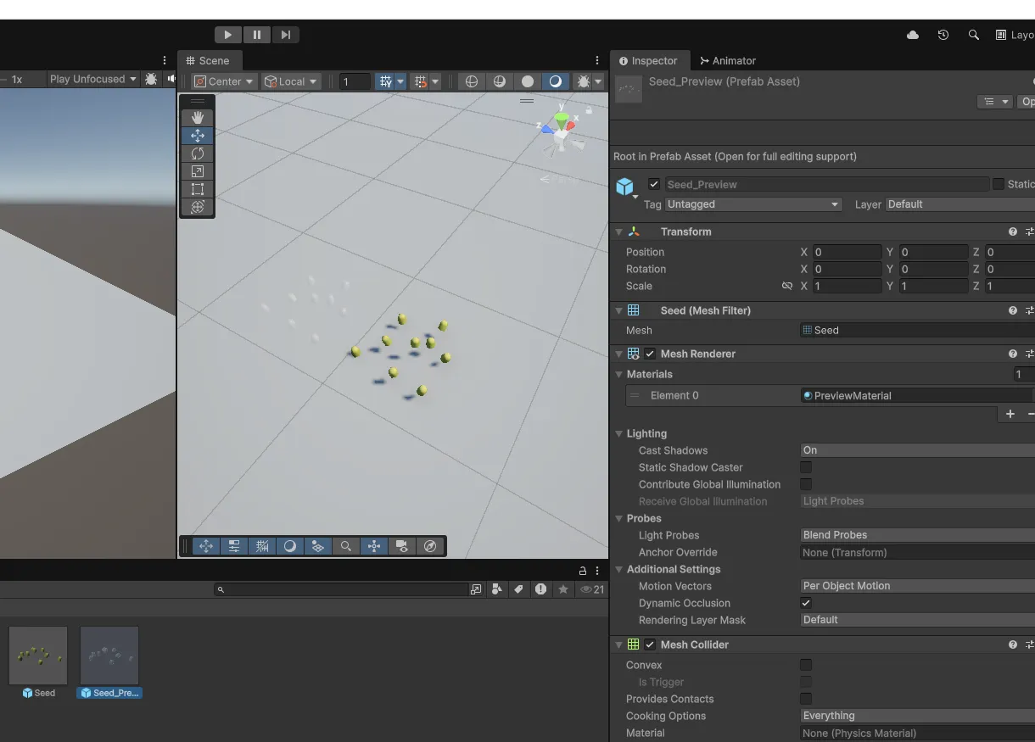Open the Tools overlay at scene bottom

(x=206, y=546)
